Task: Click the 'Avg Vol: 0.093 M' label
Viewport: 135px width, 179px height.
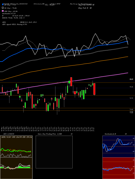Action: 86,5
